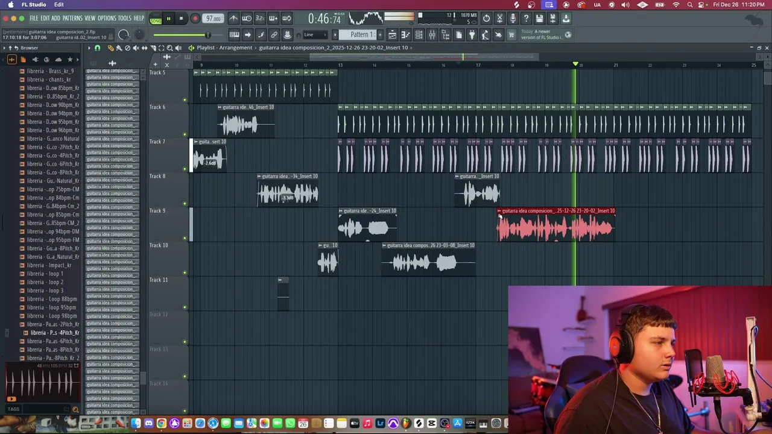This screenshot has height=434, width=772.
Task: Open the OPTIONS menu
Action: pyautogui.click(x=107, y=18)
